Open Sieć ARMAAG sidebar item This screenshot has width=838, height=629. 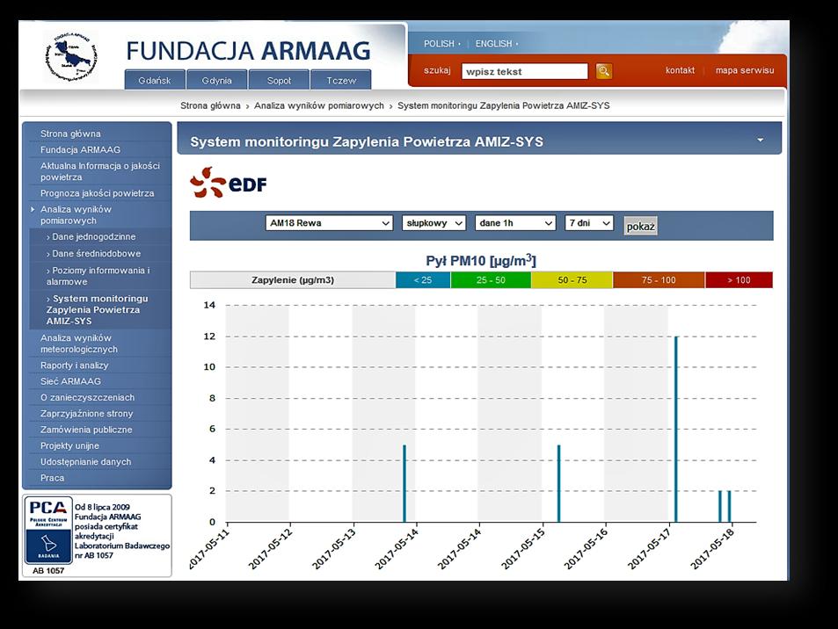click(70, 381)
